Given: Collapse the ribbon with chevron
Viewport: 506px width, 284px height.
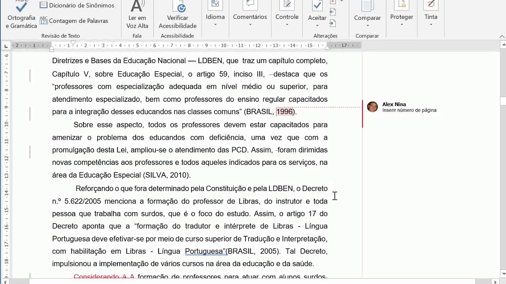Looking at the screenshot, I should coord(502,36).
